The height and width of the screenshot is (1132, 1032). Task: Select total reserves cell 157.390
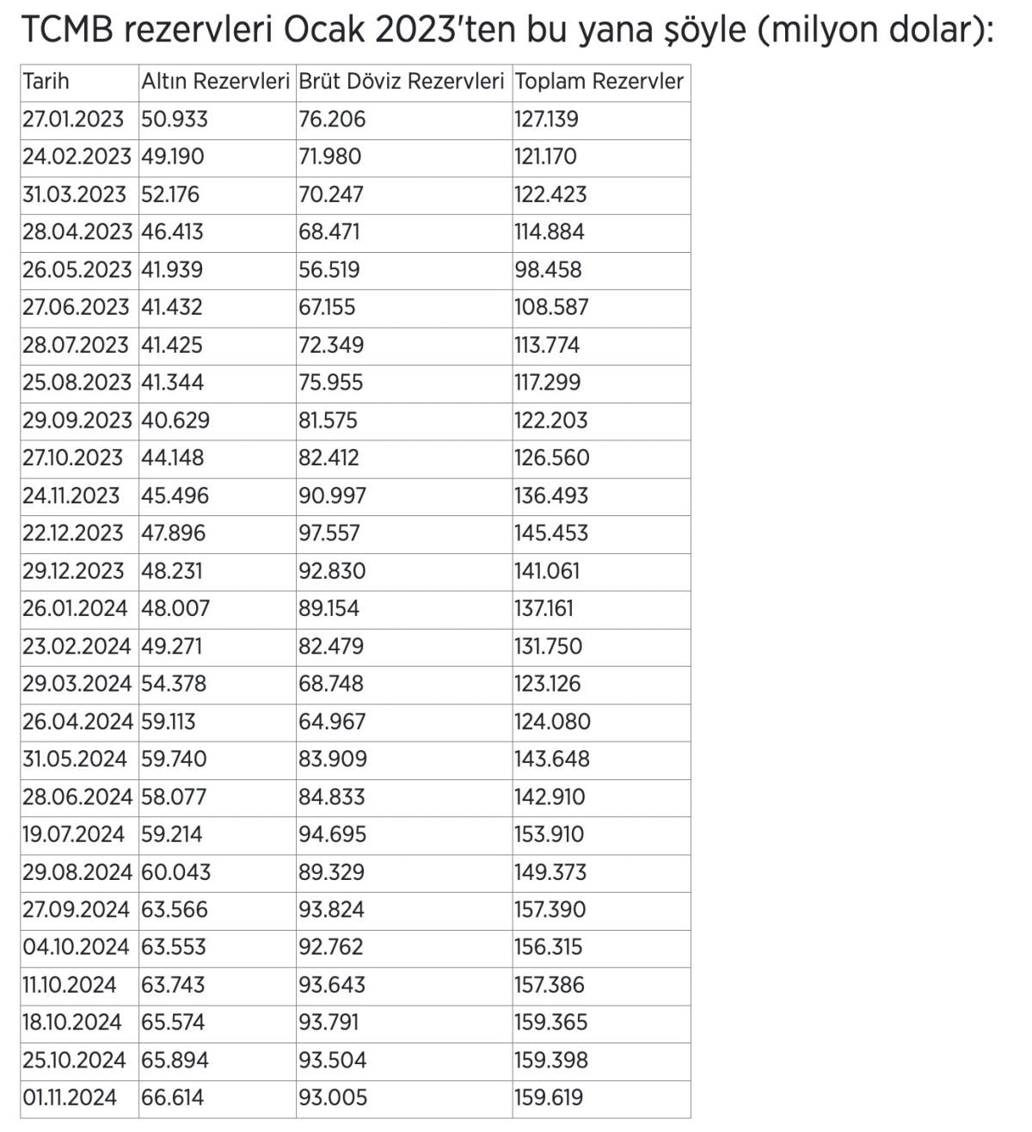[551, 910]
